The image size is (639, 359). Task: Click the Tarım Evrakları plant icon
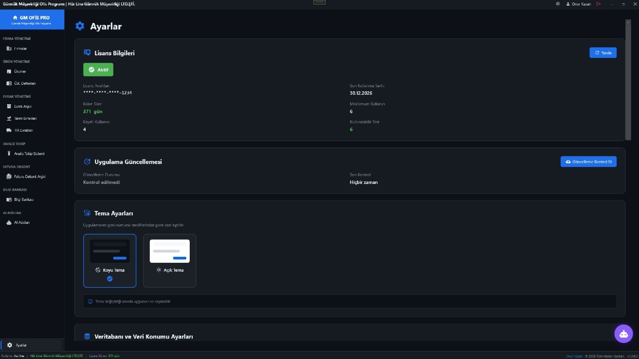[x=9, y=118]
